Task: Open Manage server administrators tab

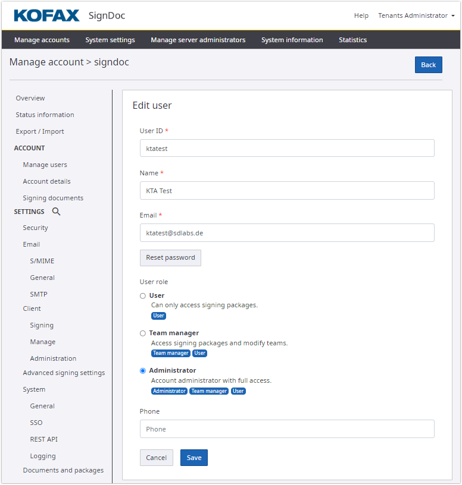Action: 198,40
